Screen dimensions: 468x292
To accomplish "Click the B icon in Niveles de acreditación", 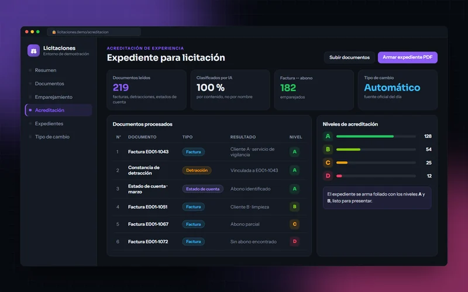I will (x=328, y=150).
